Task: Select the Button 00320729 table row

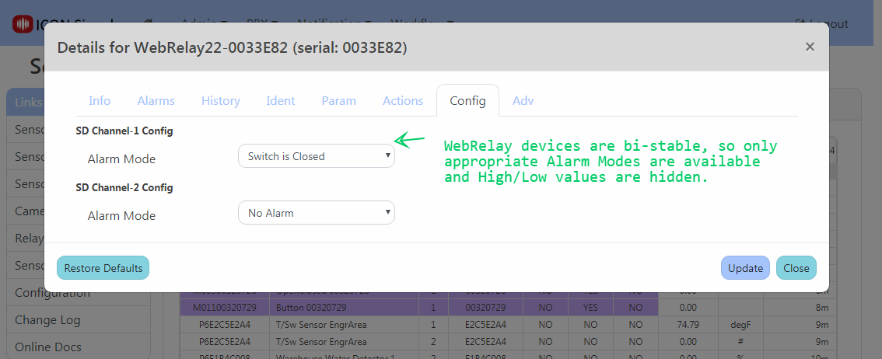Action: [343, 308]
